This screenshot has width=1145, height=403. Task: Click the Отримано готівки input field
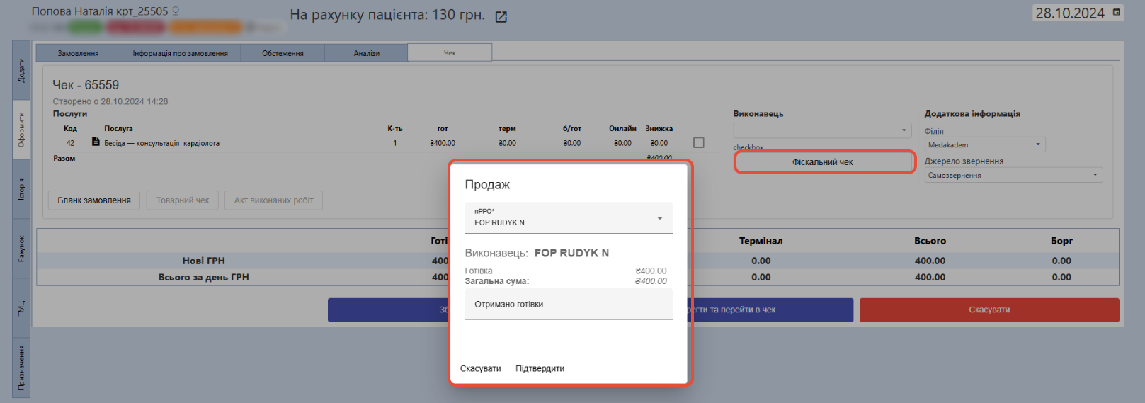569,304
